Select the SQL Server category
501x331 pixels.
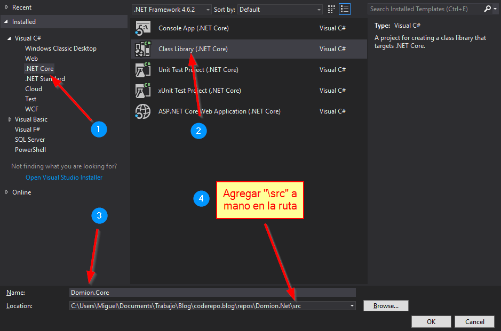(x=30, y=140)
